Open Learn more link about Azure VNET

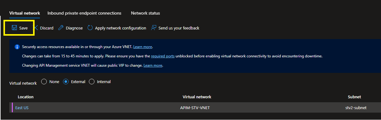(142, 47)
